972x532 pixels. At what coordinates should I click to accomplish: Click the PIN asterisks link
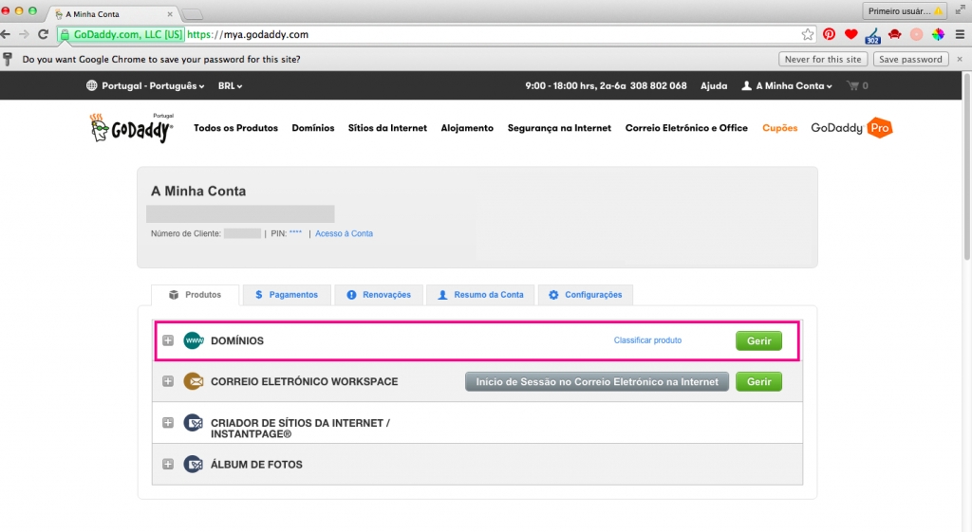click(295, 233)
